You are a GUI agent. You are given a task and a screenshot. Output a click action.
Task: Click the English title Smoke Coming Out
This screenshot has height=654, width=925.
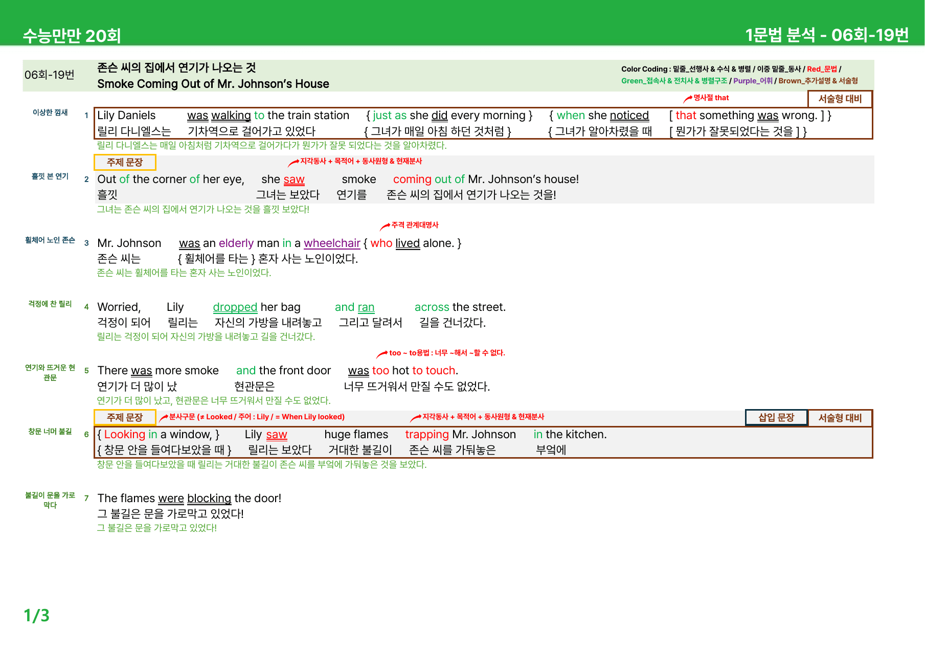[213, 84]
